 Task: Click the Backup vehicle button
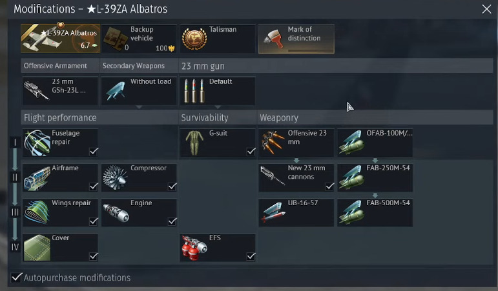(139, 39)
